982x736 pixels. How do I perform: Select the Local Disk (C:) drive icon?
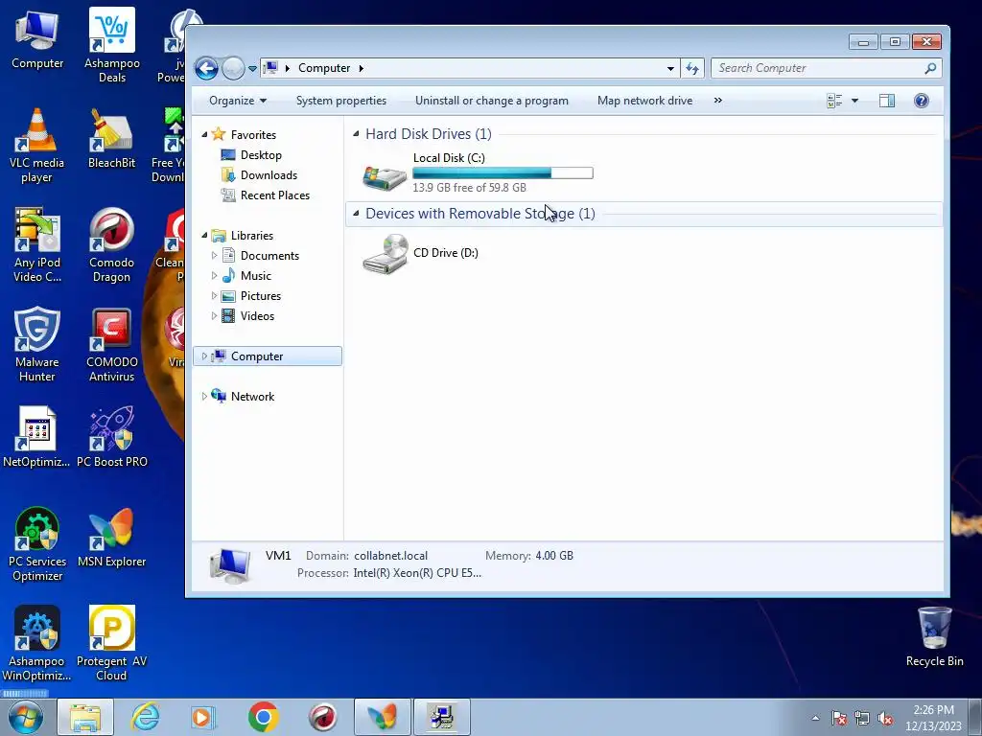[x=385, y=177]
